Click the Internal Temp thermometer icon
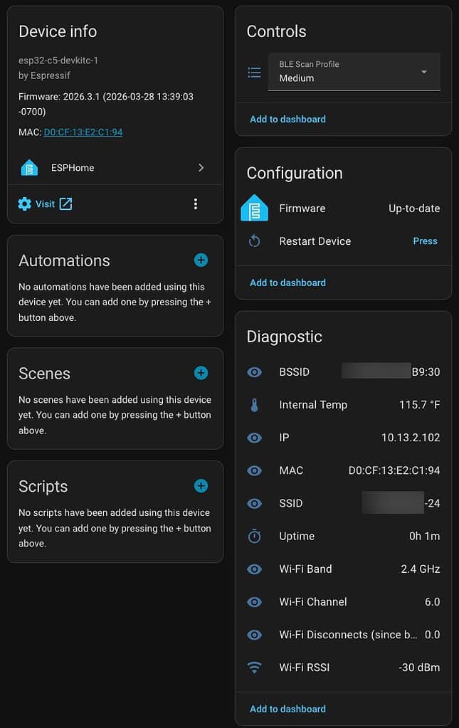This screenshot has height=728, width=459. coord(254,405)
